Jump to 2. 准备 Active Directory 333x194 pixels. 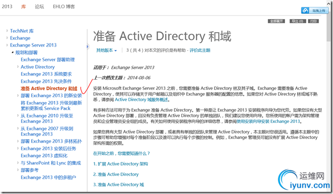pyautogui.click(x=116, y=174)
